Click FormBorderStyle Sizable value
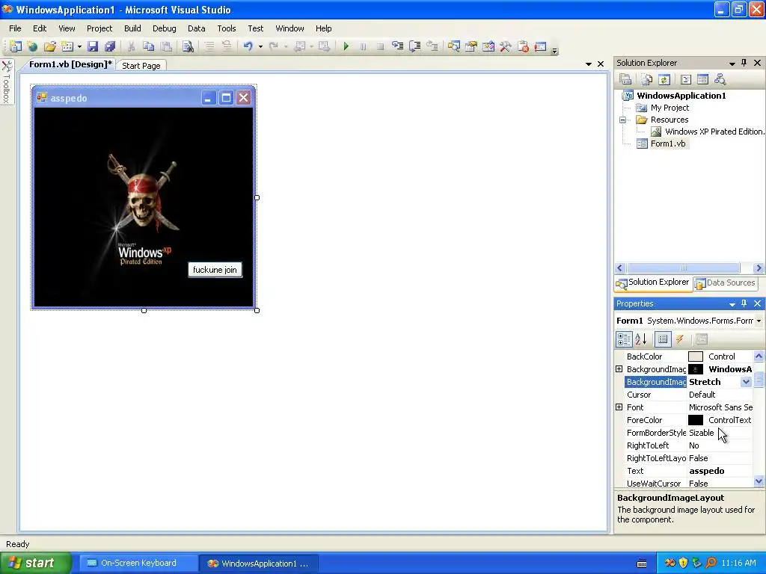The height and width of the screenshot is (574, 766). [x=701, y=433]
